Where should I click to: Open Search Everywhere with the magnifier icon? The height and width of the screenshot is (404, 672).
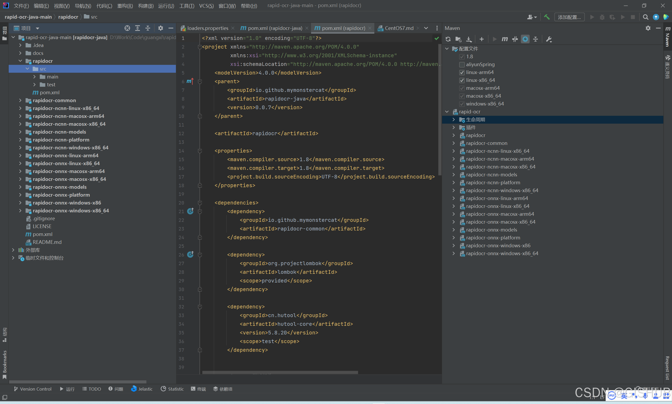645,17
